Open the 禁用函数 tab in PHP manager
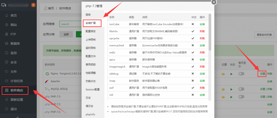 click(x=90, y=64)
